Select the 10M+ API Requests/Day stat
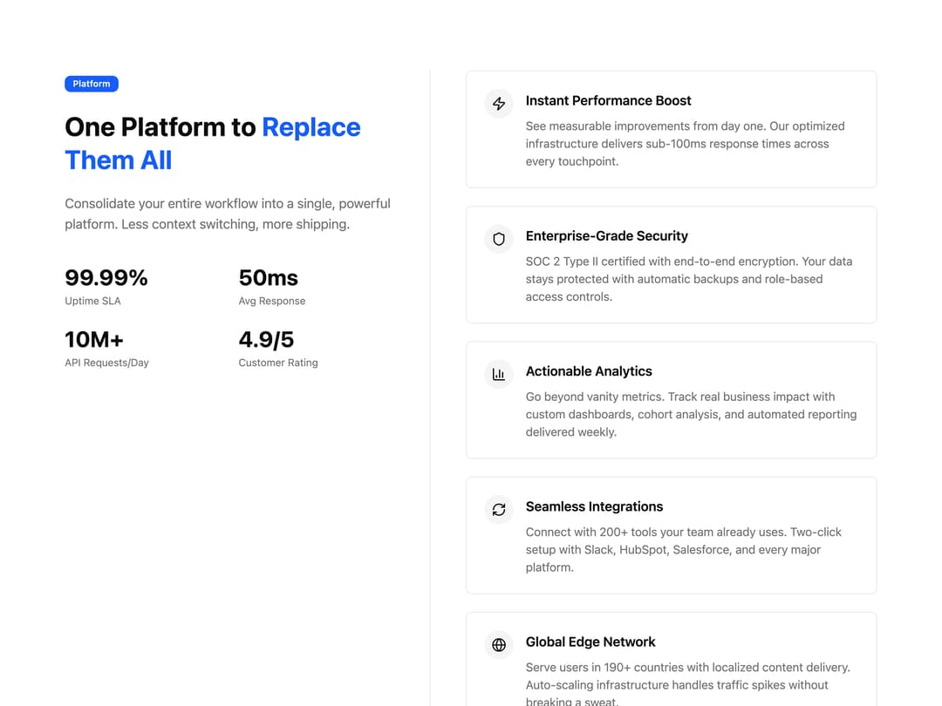 tap(107, 349)
